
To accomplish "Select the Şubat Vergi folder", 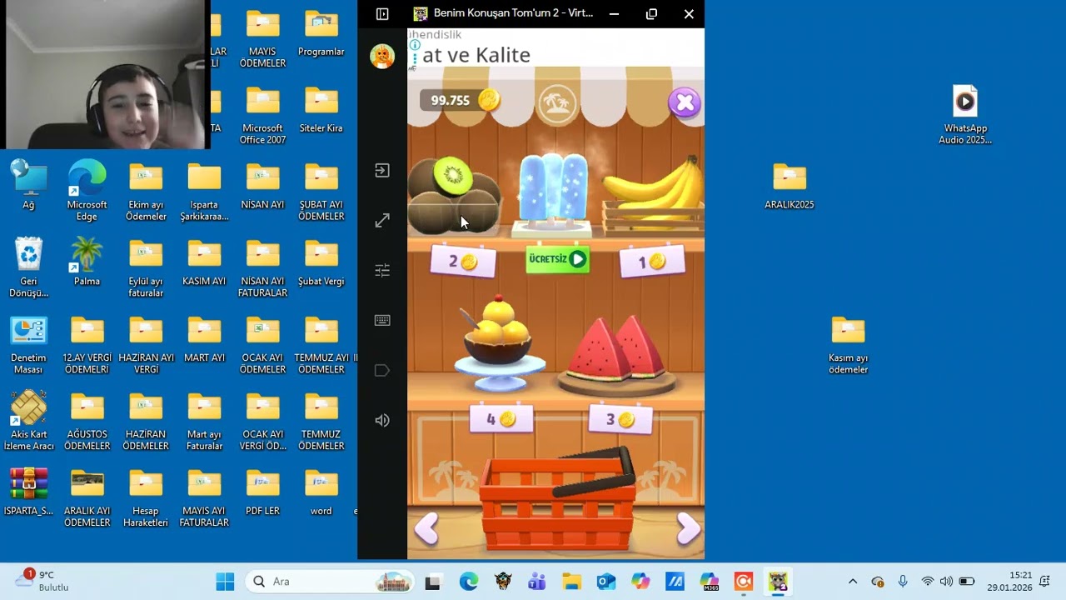I will coord(321,262).
